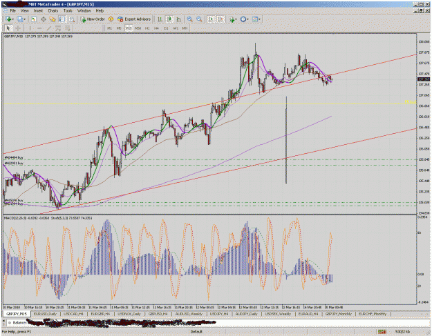Switch to the AUDUSD,Weekly chart tab
The width and height of the screenshot is (432, 336).
[189, 314]
